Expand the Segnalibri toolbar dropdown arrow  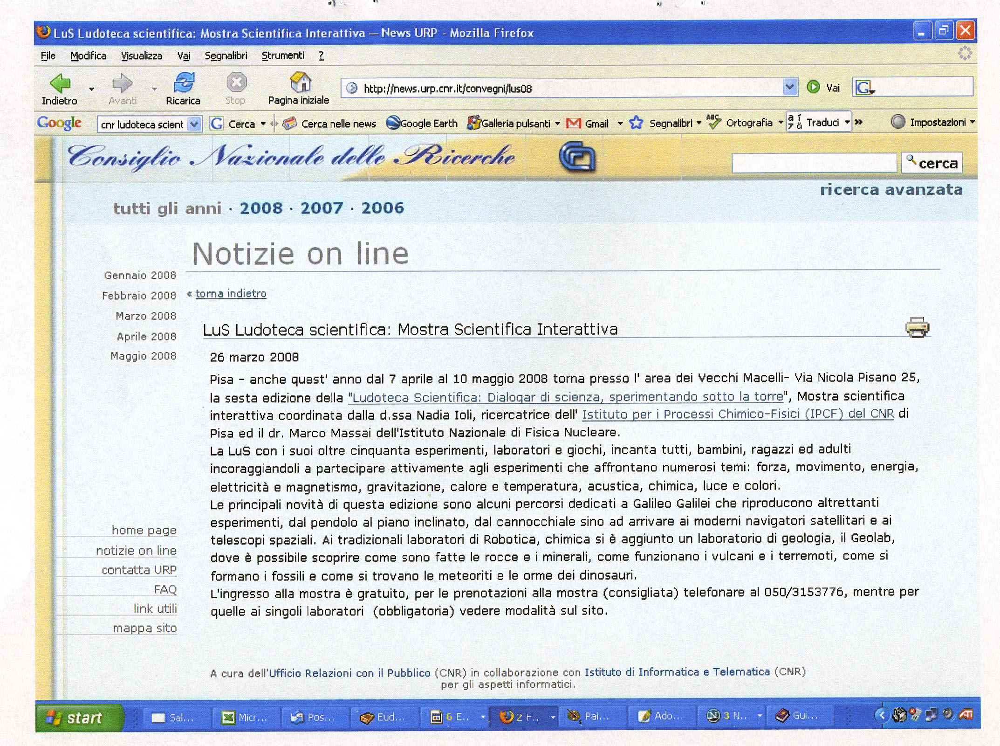pos(699,123)
